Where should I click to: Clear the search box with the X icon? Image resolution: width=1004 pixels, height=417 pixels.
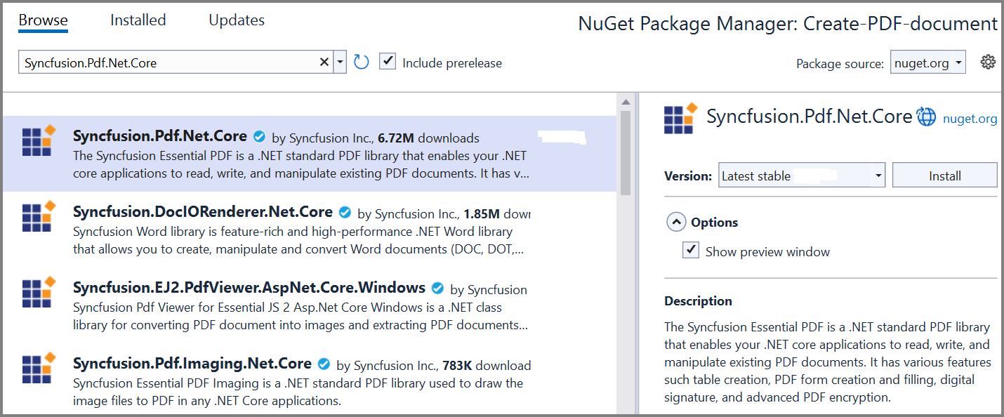coord(324,62)
